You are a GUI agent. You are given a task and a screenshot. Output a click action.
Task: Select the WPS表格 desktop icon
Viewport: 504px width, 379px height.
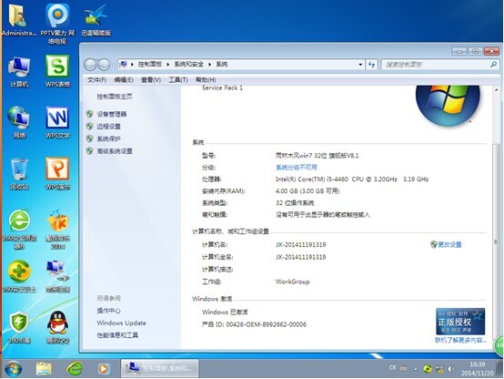coord(57,71)
